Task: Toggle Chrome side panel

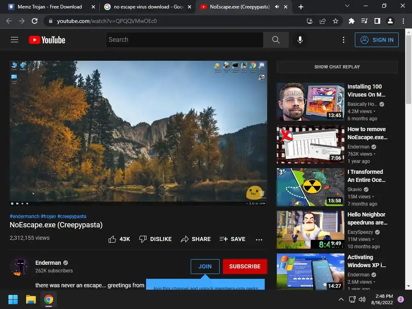Action: [377, 21]
